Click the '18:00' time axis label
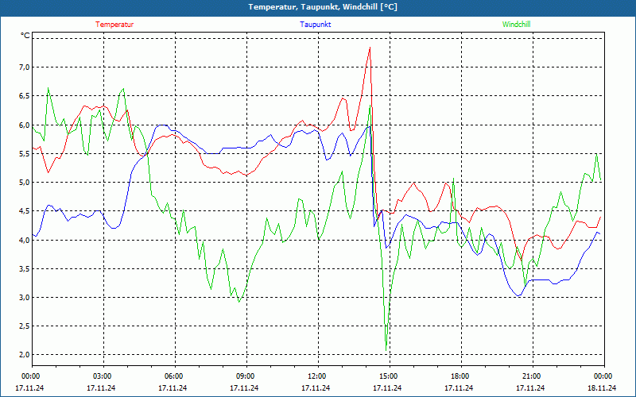636x397 pixels. point(460,376)
